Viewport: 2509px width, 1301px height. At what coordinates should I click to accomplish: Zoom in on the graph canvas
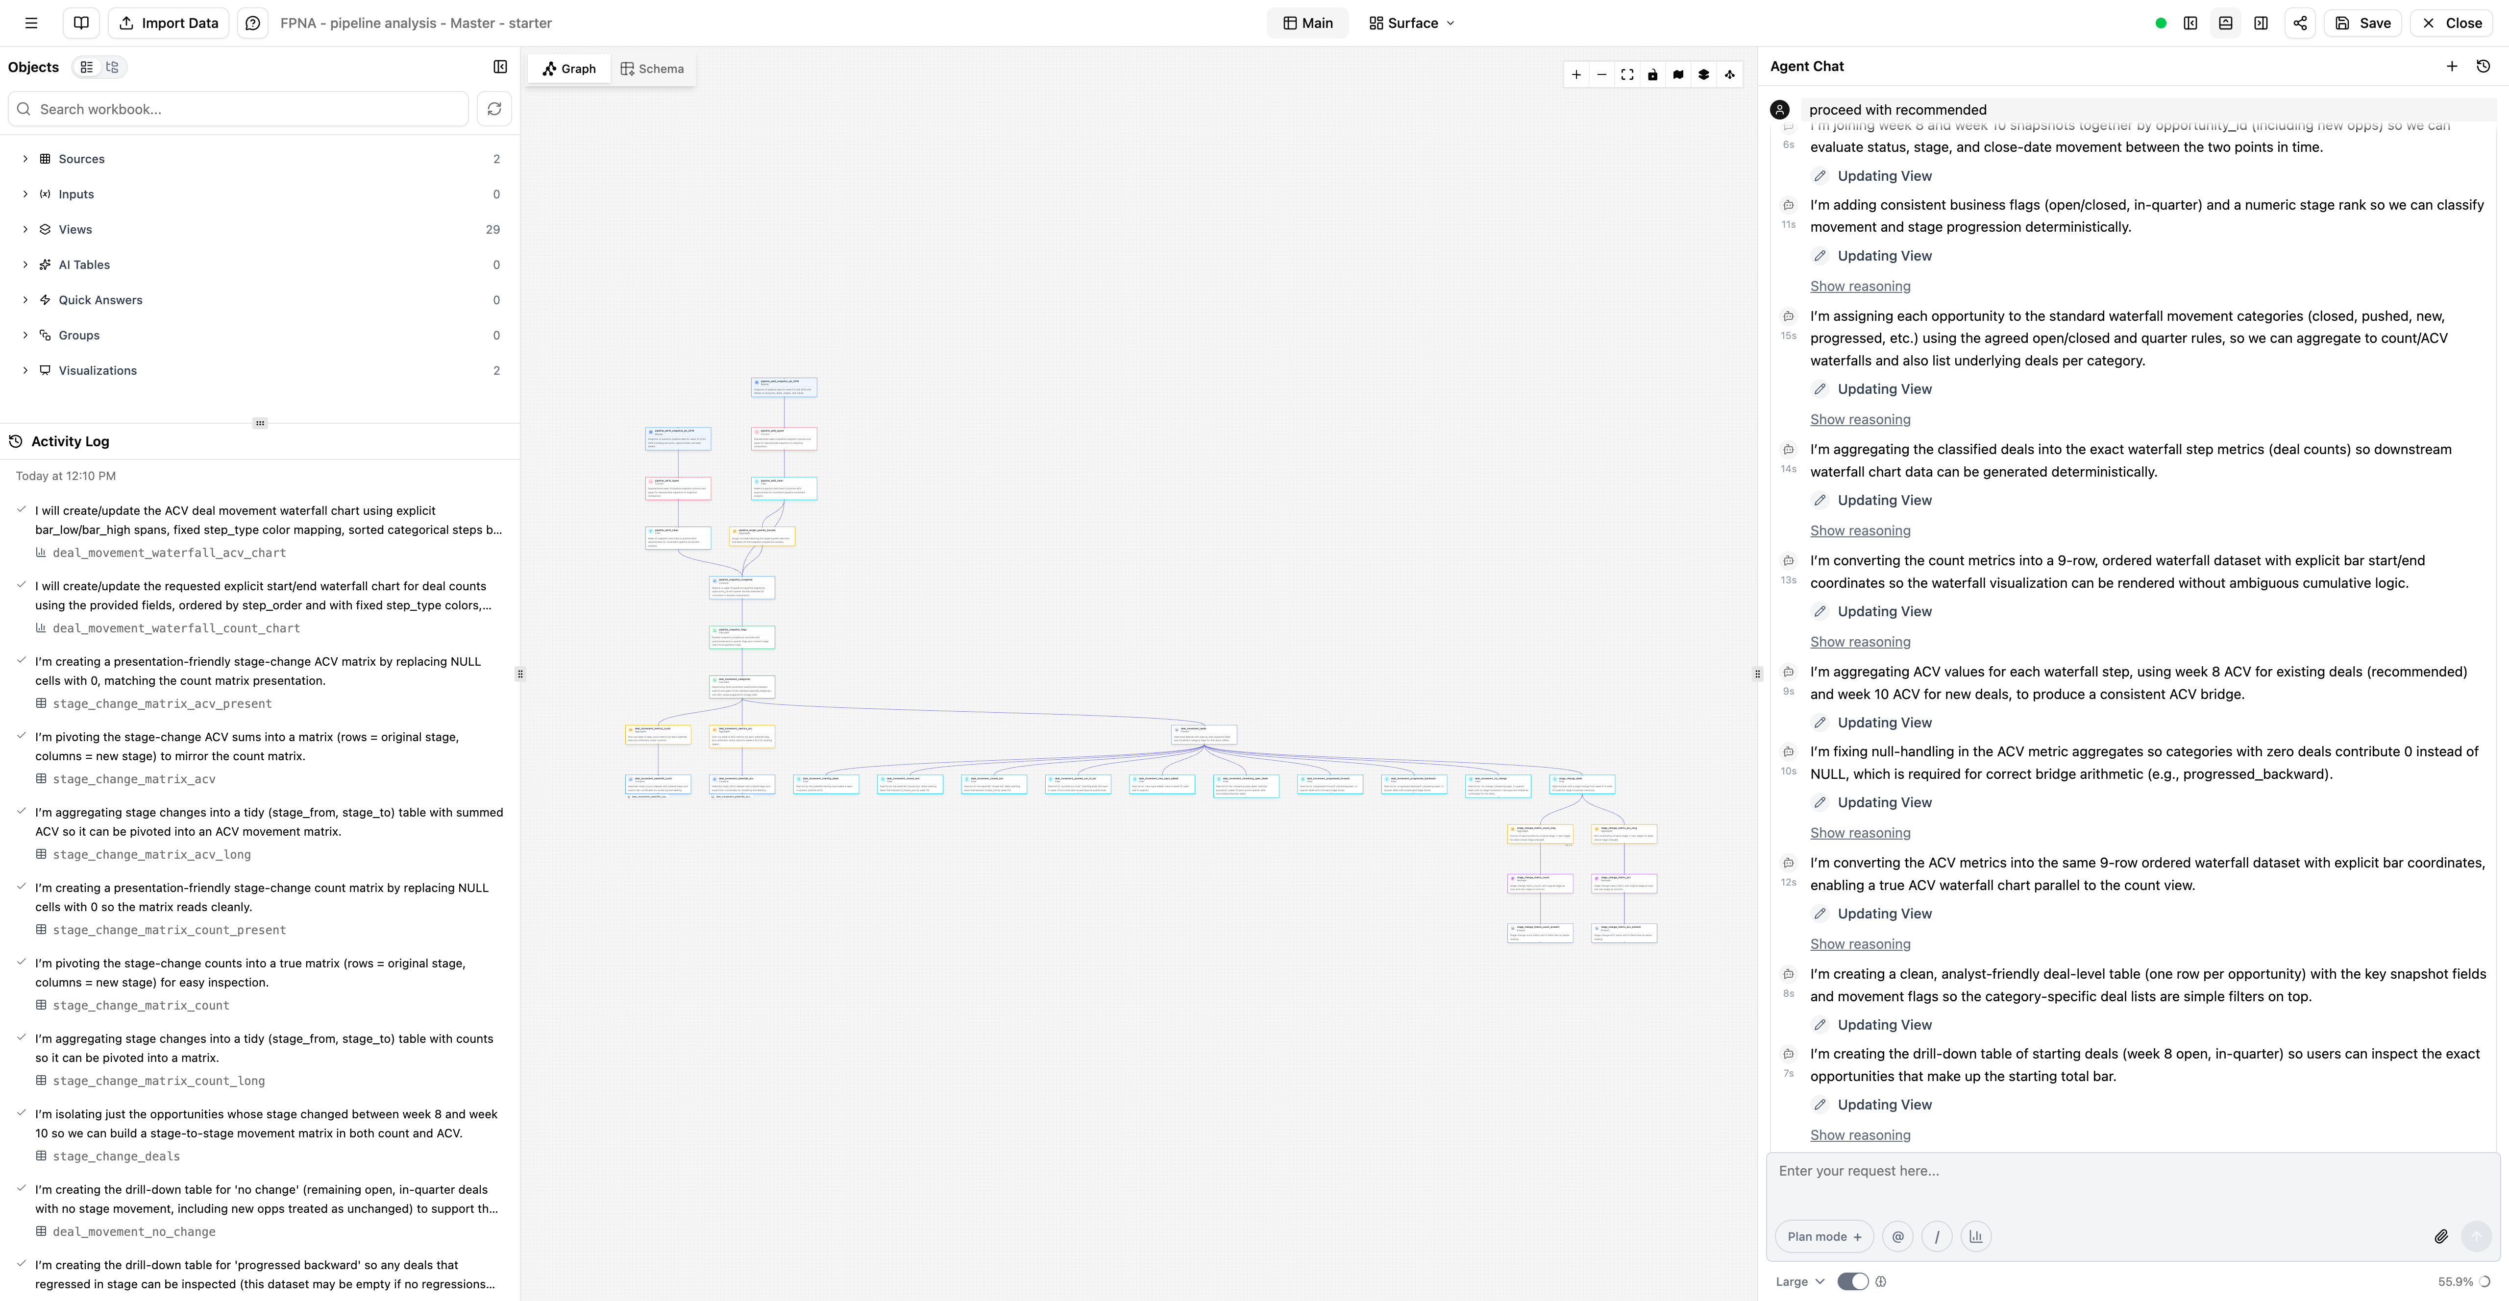click(1576, 74)
